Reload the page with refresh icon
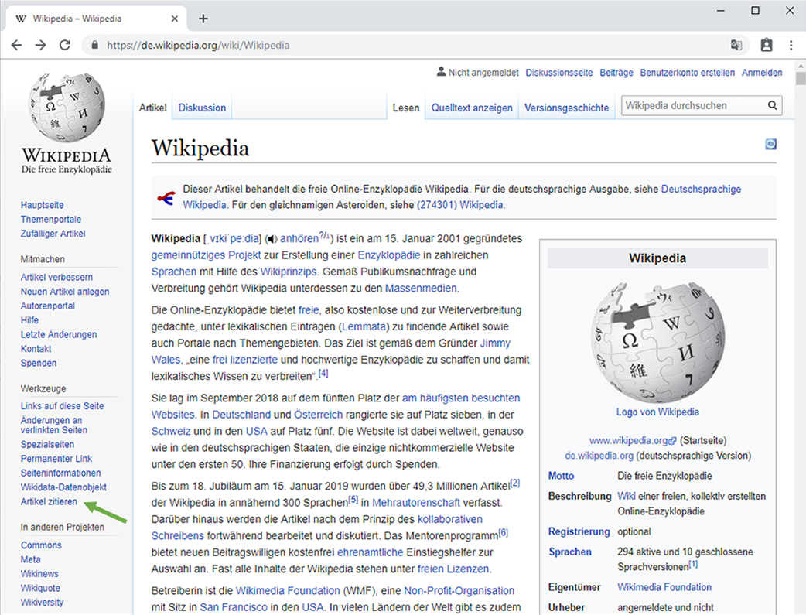This screenshot has width=806, height=615. point(65,45)
